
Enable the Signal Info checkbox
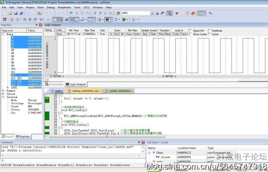click(x=190, y=30)
